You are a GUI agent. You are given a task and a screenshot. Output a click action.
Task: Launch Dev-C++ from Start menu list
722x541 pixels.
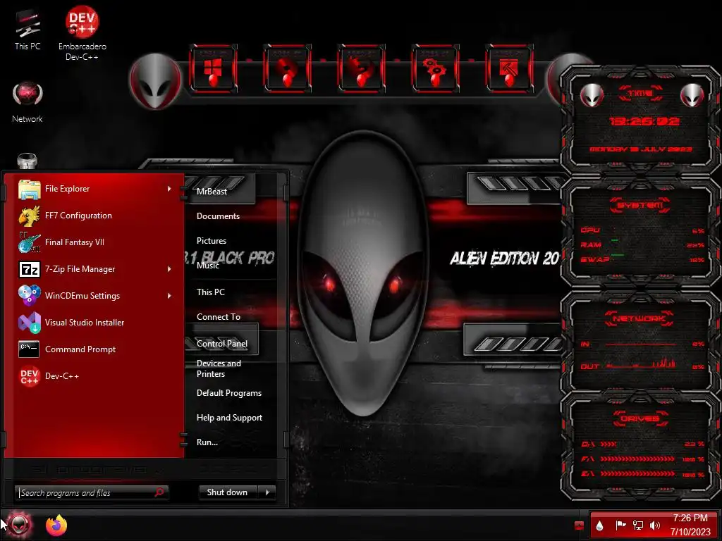94,376
